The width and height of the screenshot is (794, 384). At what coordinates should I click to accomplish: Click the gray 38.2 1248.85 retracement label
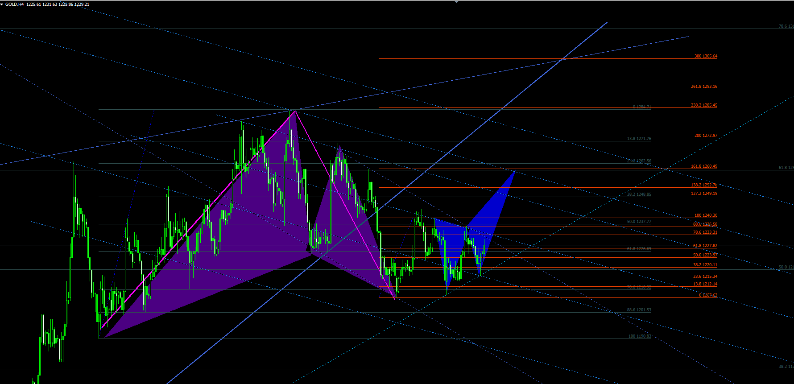coord(639,194)
